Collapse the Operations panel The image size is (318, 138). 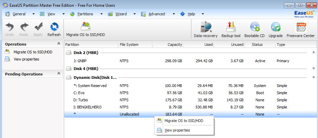click(59, 44)
